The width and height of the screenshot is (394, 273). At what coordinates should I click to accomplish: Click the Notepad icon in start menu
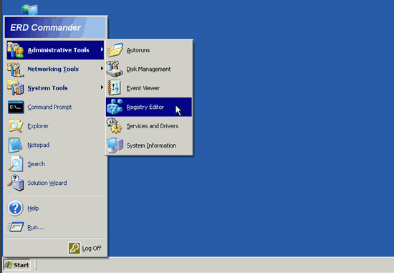tap(15, 145)
